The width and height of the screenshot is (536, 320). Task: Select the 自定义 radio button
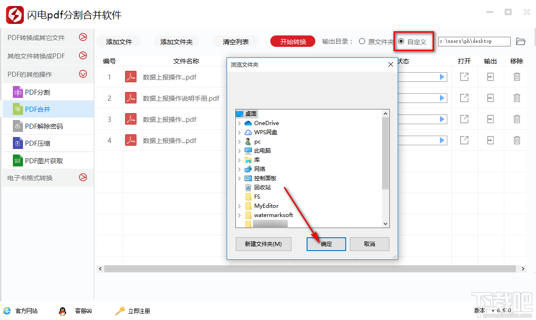pyautogui.click(x=399, y=41)
